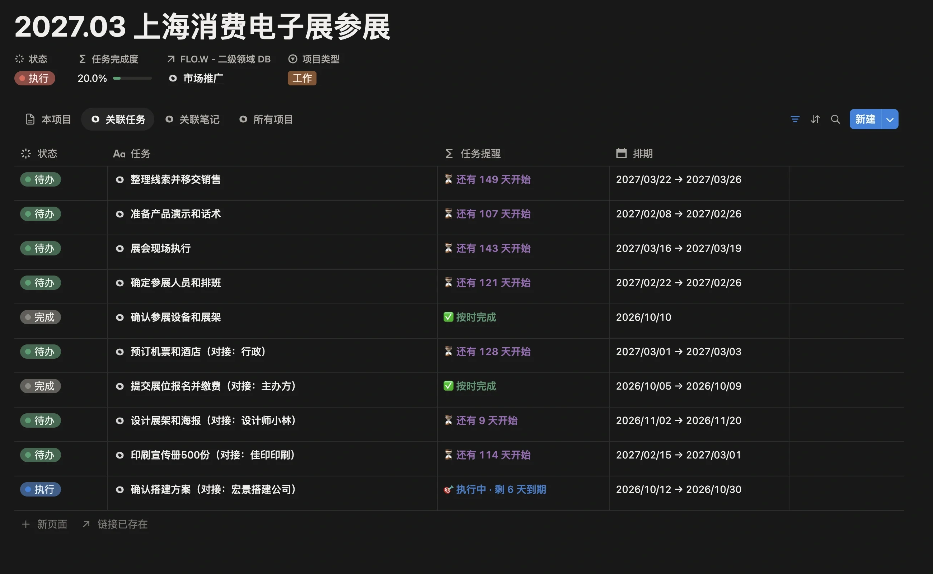Screen dimensions: 933x574
Task: Click the page icon of 提交展位报名并缴费 row
Action: click(119, 386)
